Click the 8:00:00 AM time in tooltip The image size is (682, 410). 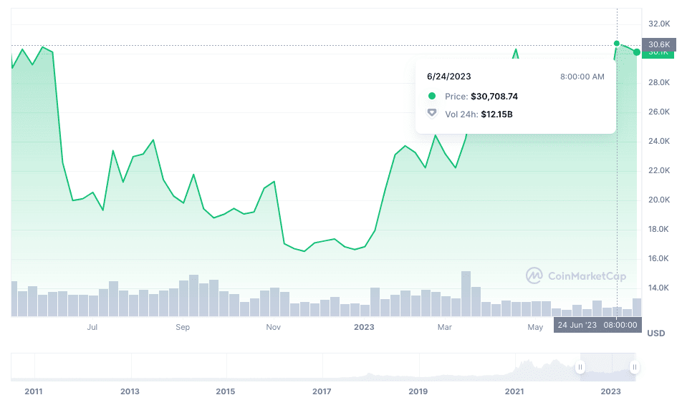pyautogui.click(x=582, y=77)
